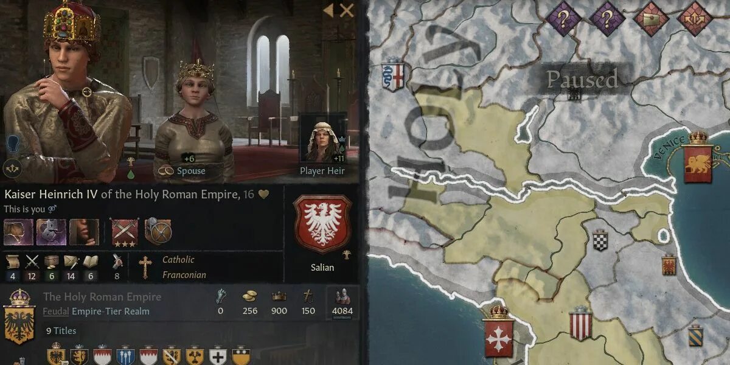The height and width of the screenshot is (365, 730).
Task: Click the crossed swords three-star education trait
Action: [x=125, y=232]
